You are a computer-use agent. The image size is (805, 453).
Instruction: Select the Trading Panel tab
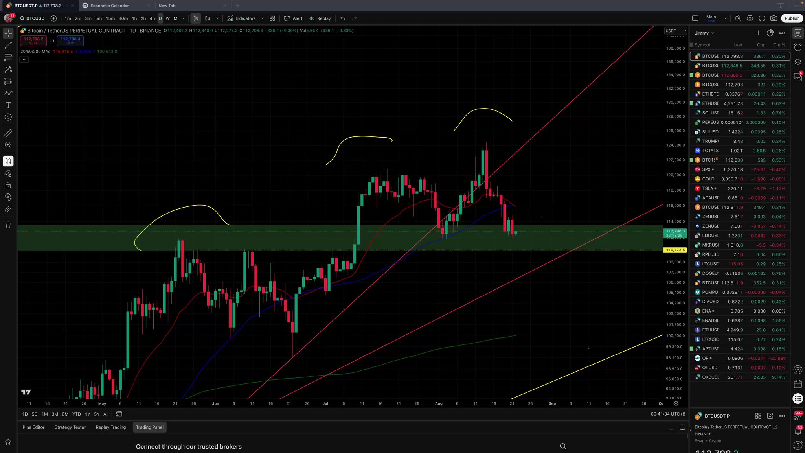150,427
